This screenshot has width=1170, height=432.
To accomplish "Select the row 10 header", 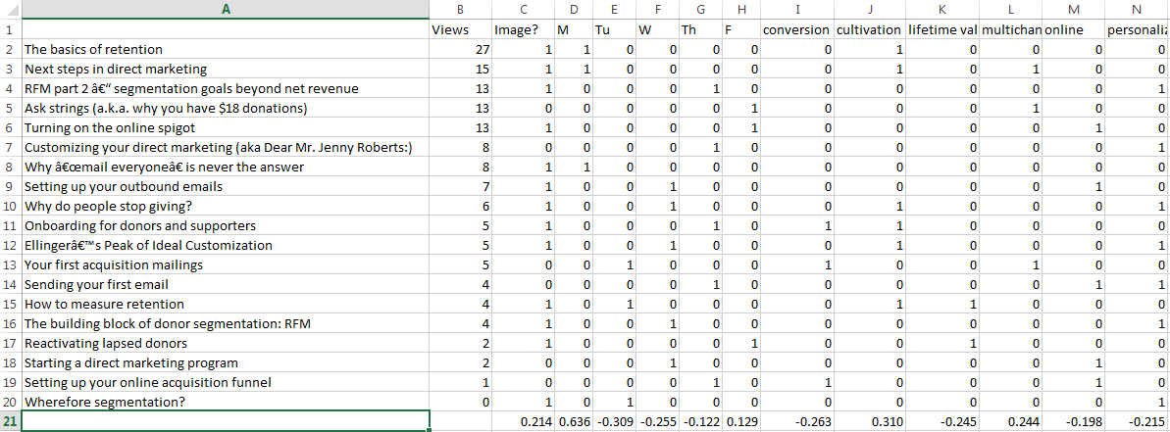I will [11, 206].
